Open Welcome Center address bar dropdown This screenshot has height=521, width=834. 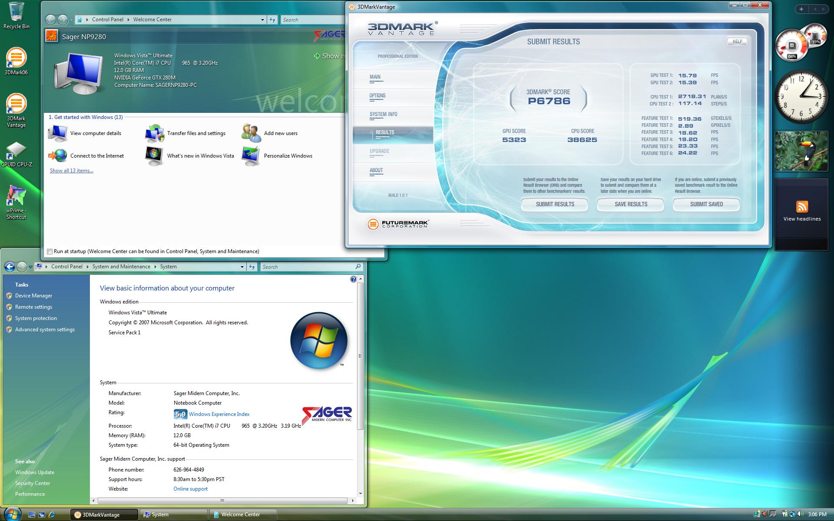[x=262, y=20]
